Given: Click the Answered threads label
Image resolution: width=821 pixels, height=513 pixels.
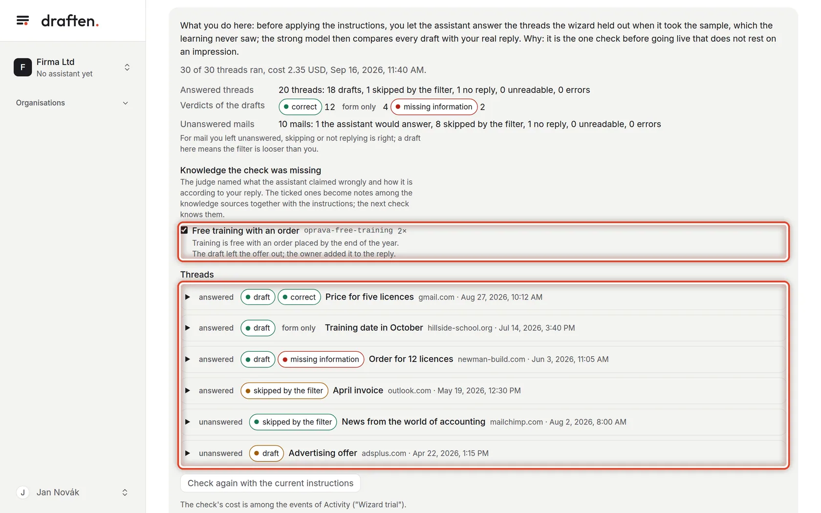Looking at the screenshot, I should point(217,90).
